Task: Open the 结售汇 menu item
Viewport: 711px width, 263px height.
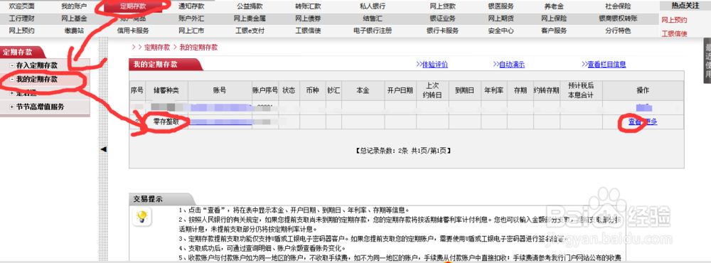Action: [x=373, y=18]
